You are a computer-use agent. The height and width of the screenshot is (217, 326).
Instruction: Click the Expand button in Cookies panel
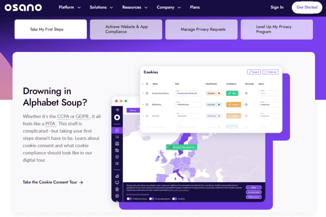(254, 72)
